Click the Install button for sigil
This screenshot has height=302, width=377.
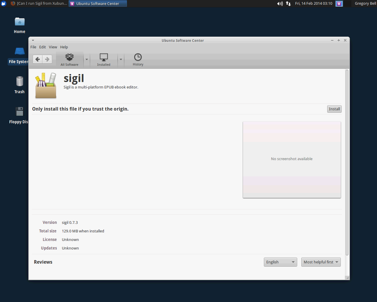click(x=334, y=109)
